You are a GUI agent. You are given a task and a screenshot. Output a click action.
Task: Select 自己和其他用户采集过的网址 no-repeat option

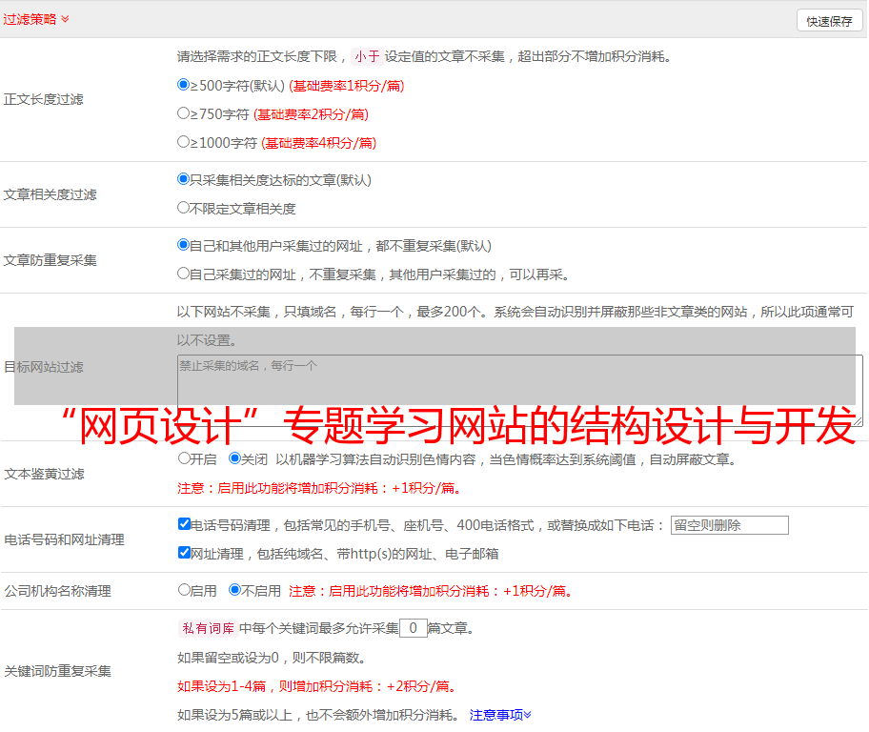[184, 245]
